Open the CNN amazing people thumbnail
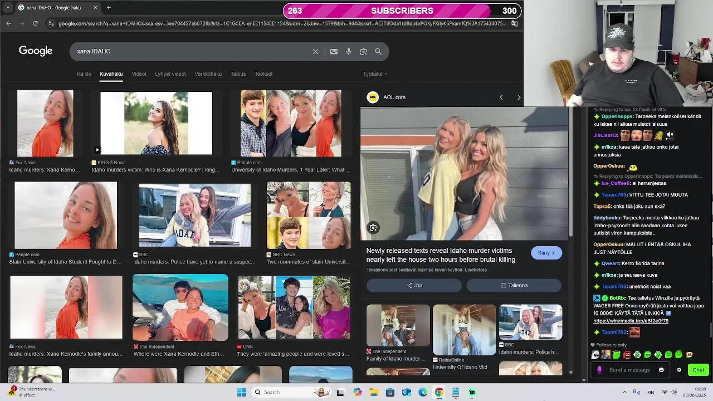 click(x=294, y=307)
